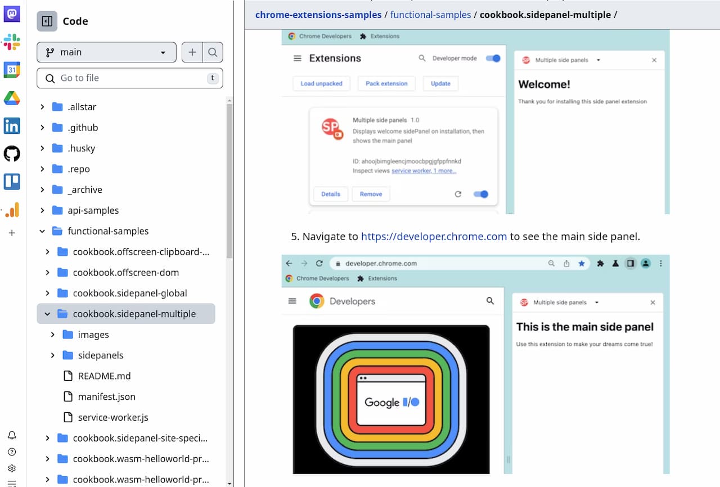
Task: Go to functional-samples breadcrumb link
Action: (431, 15)
